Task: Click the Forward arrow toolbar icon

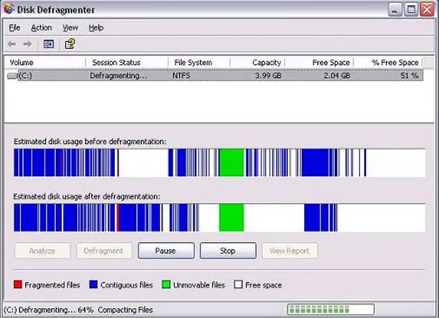Action: tap(27, 44)
